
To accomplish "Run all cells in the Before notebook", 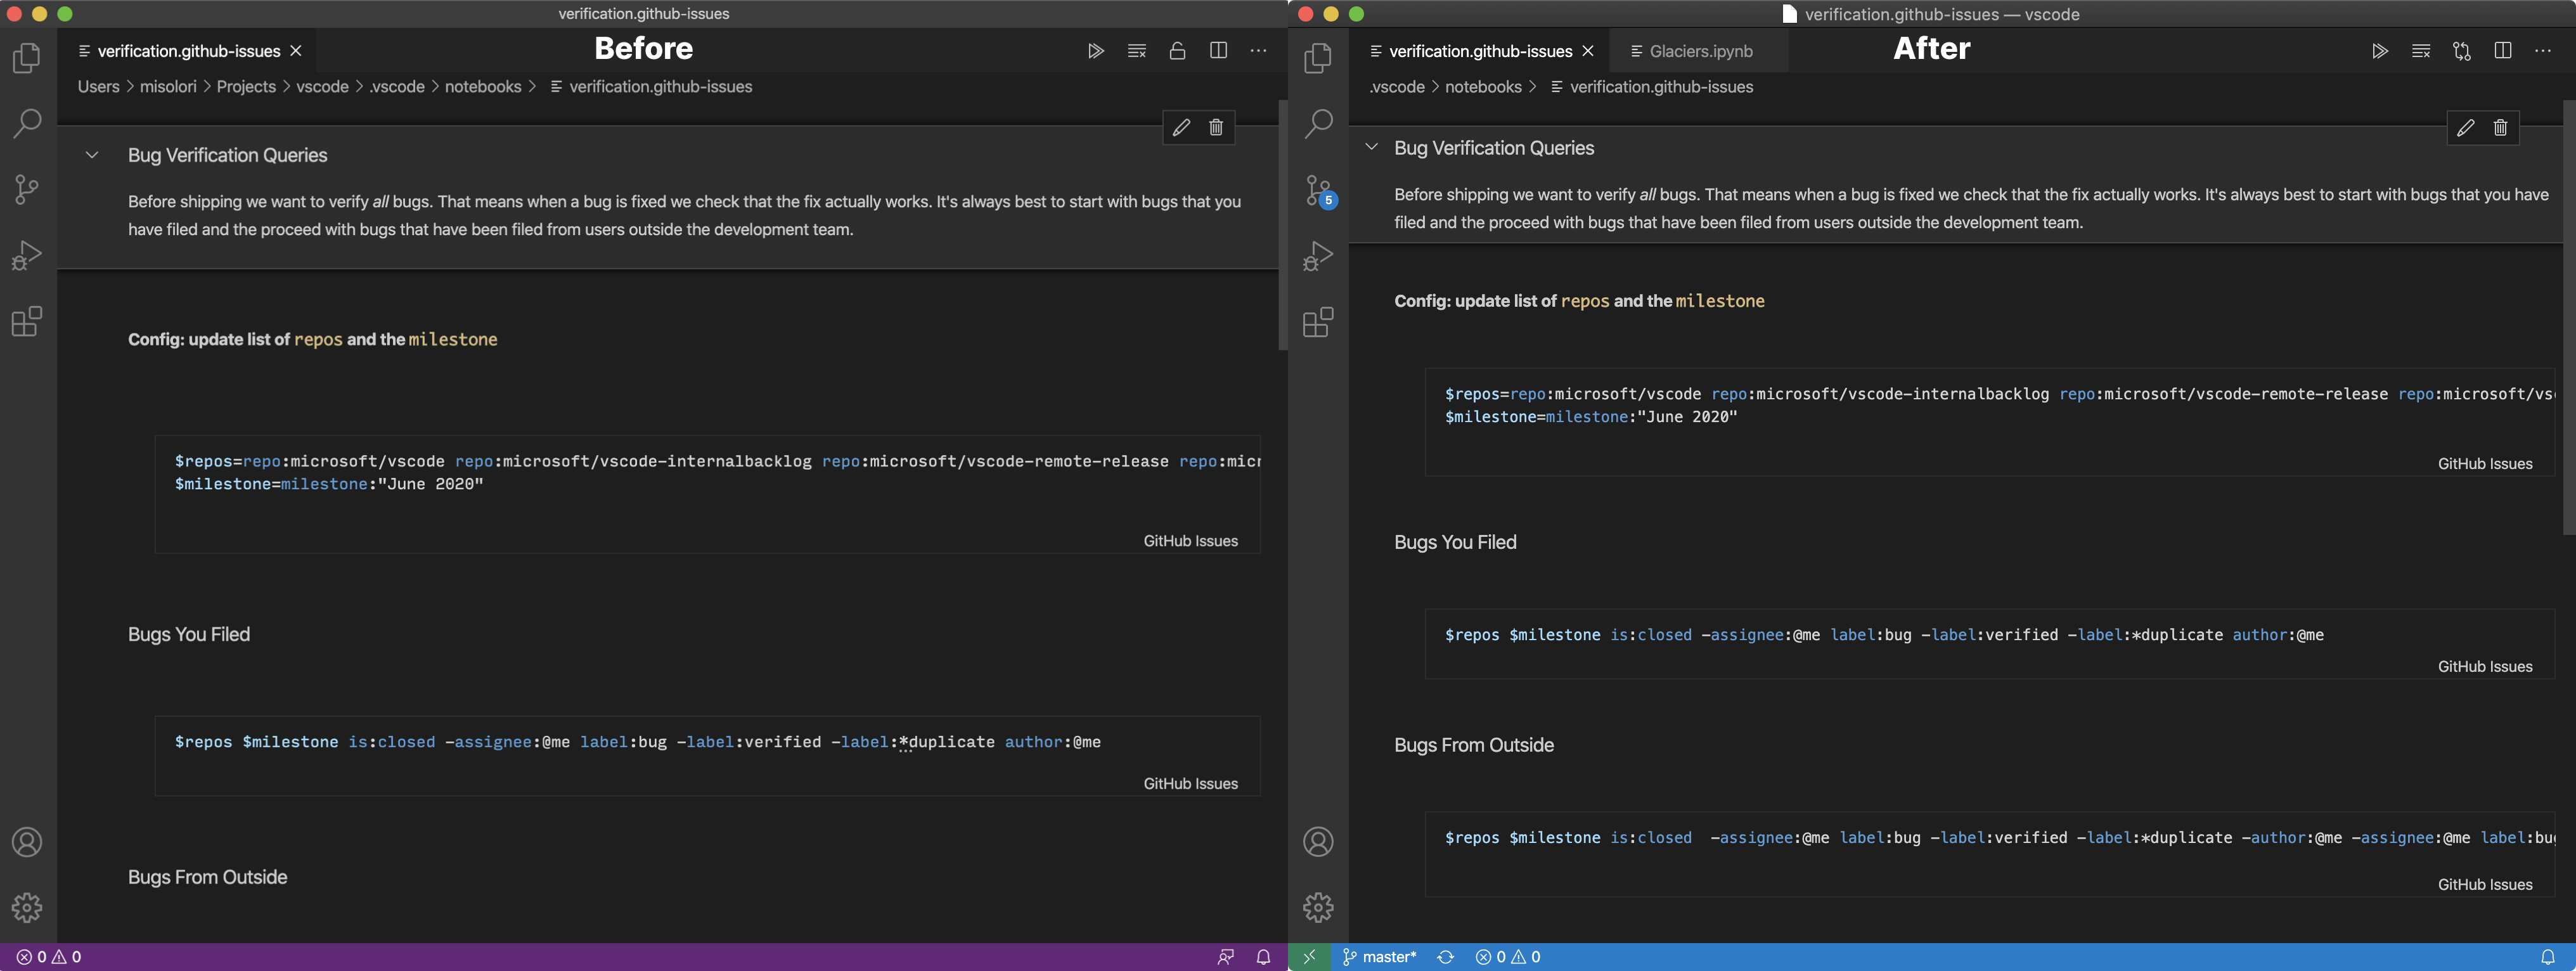I will (x=1096, y=50).
